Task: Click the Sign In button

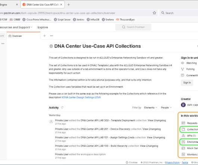Action: click(x=187, y=82)
